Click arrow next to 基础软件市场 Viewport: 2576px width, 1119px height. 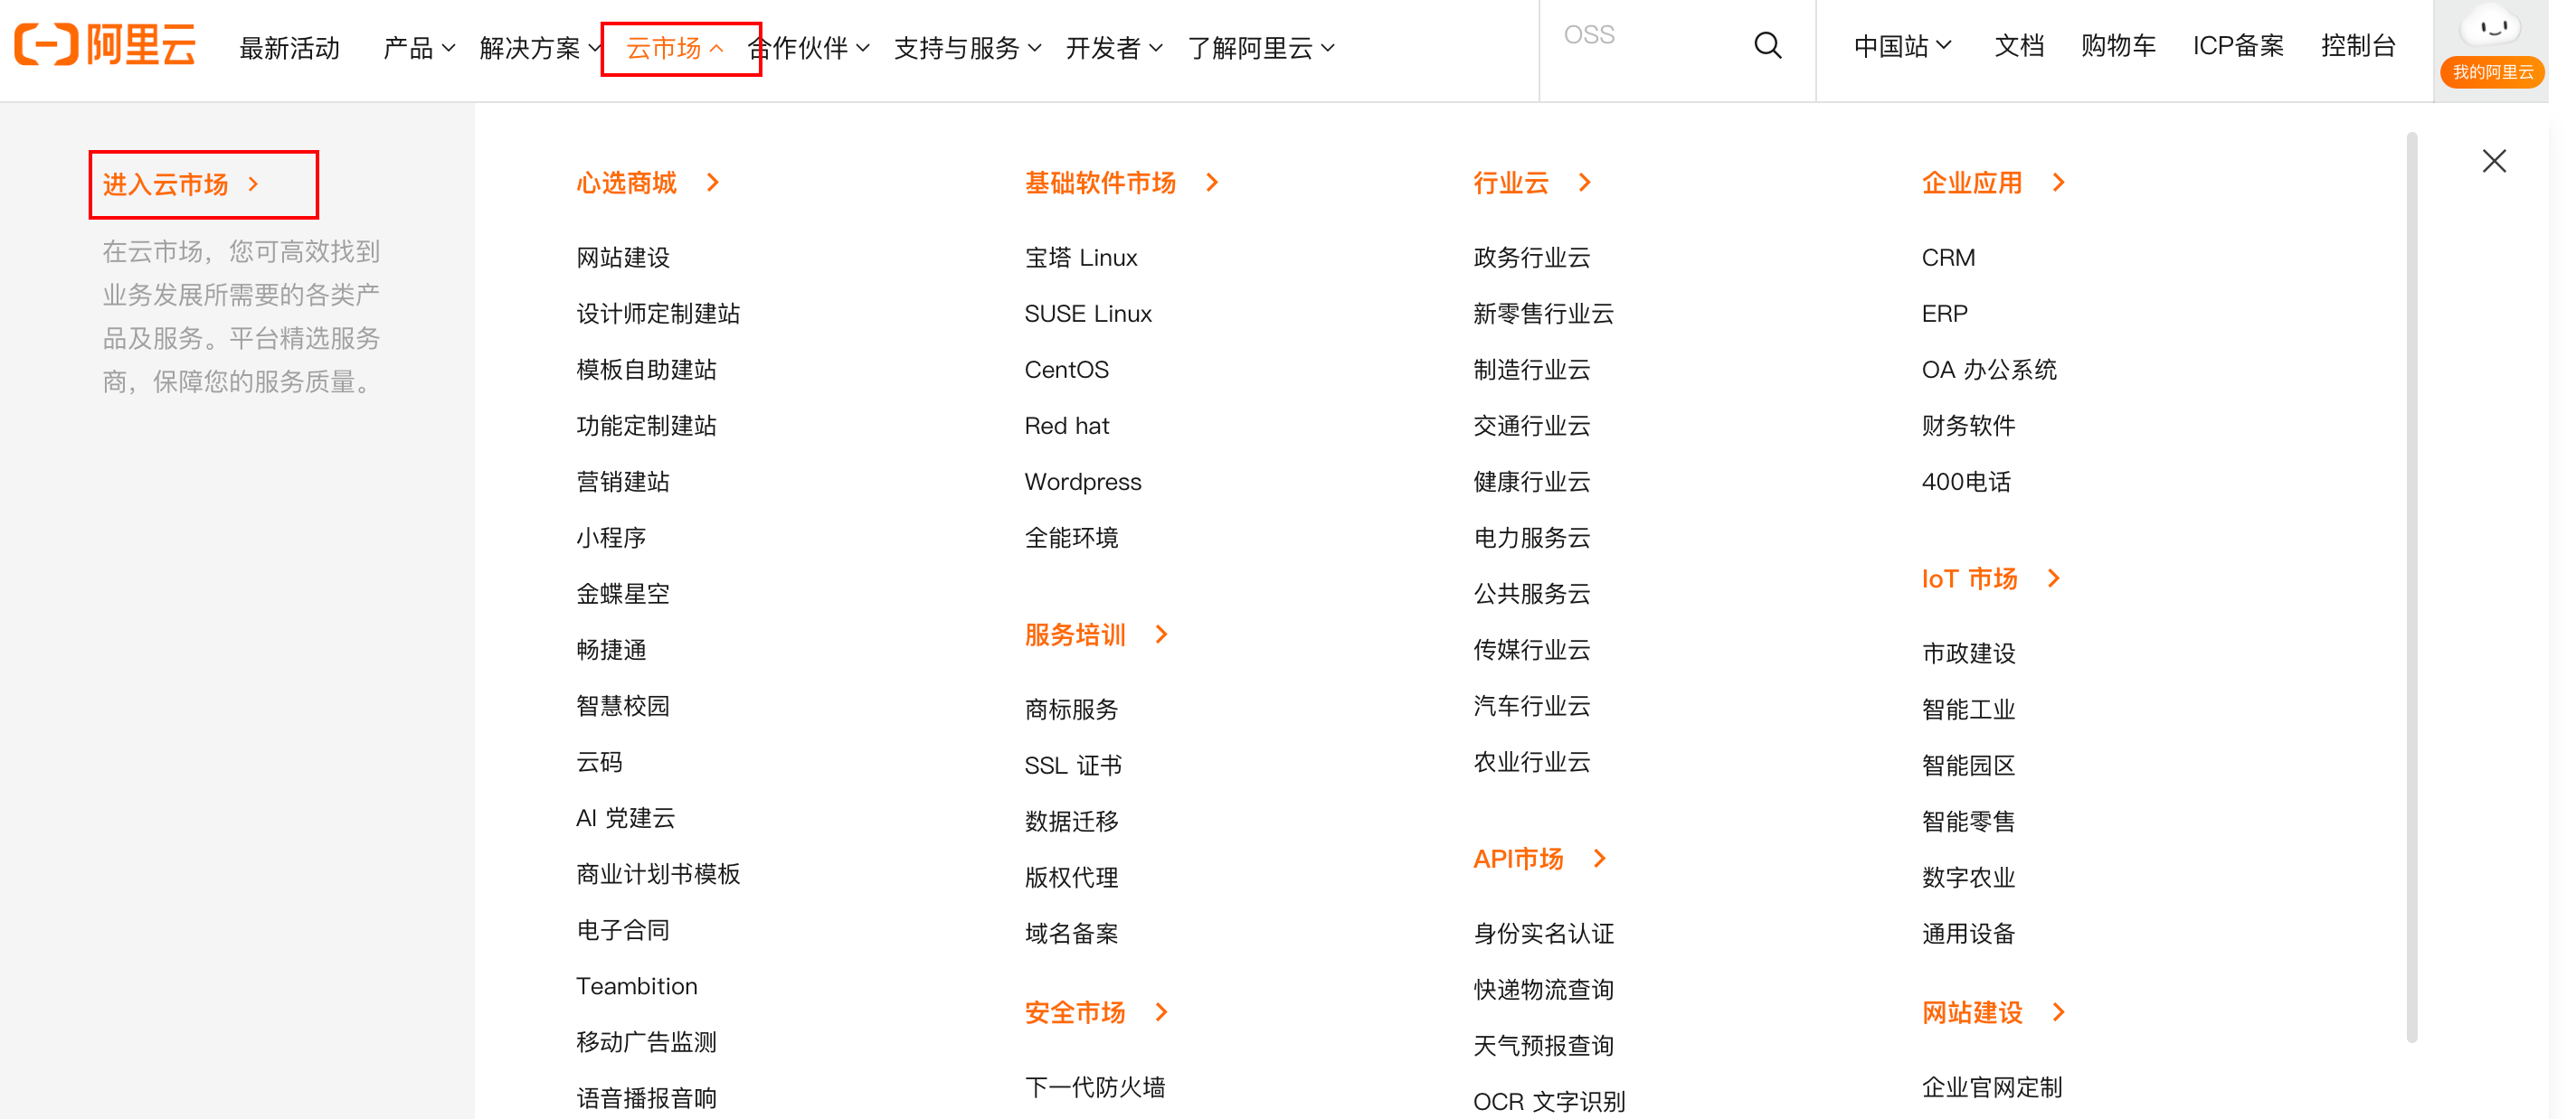pyautogui.click(x=1212, y=183)
